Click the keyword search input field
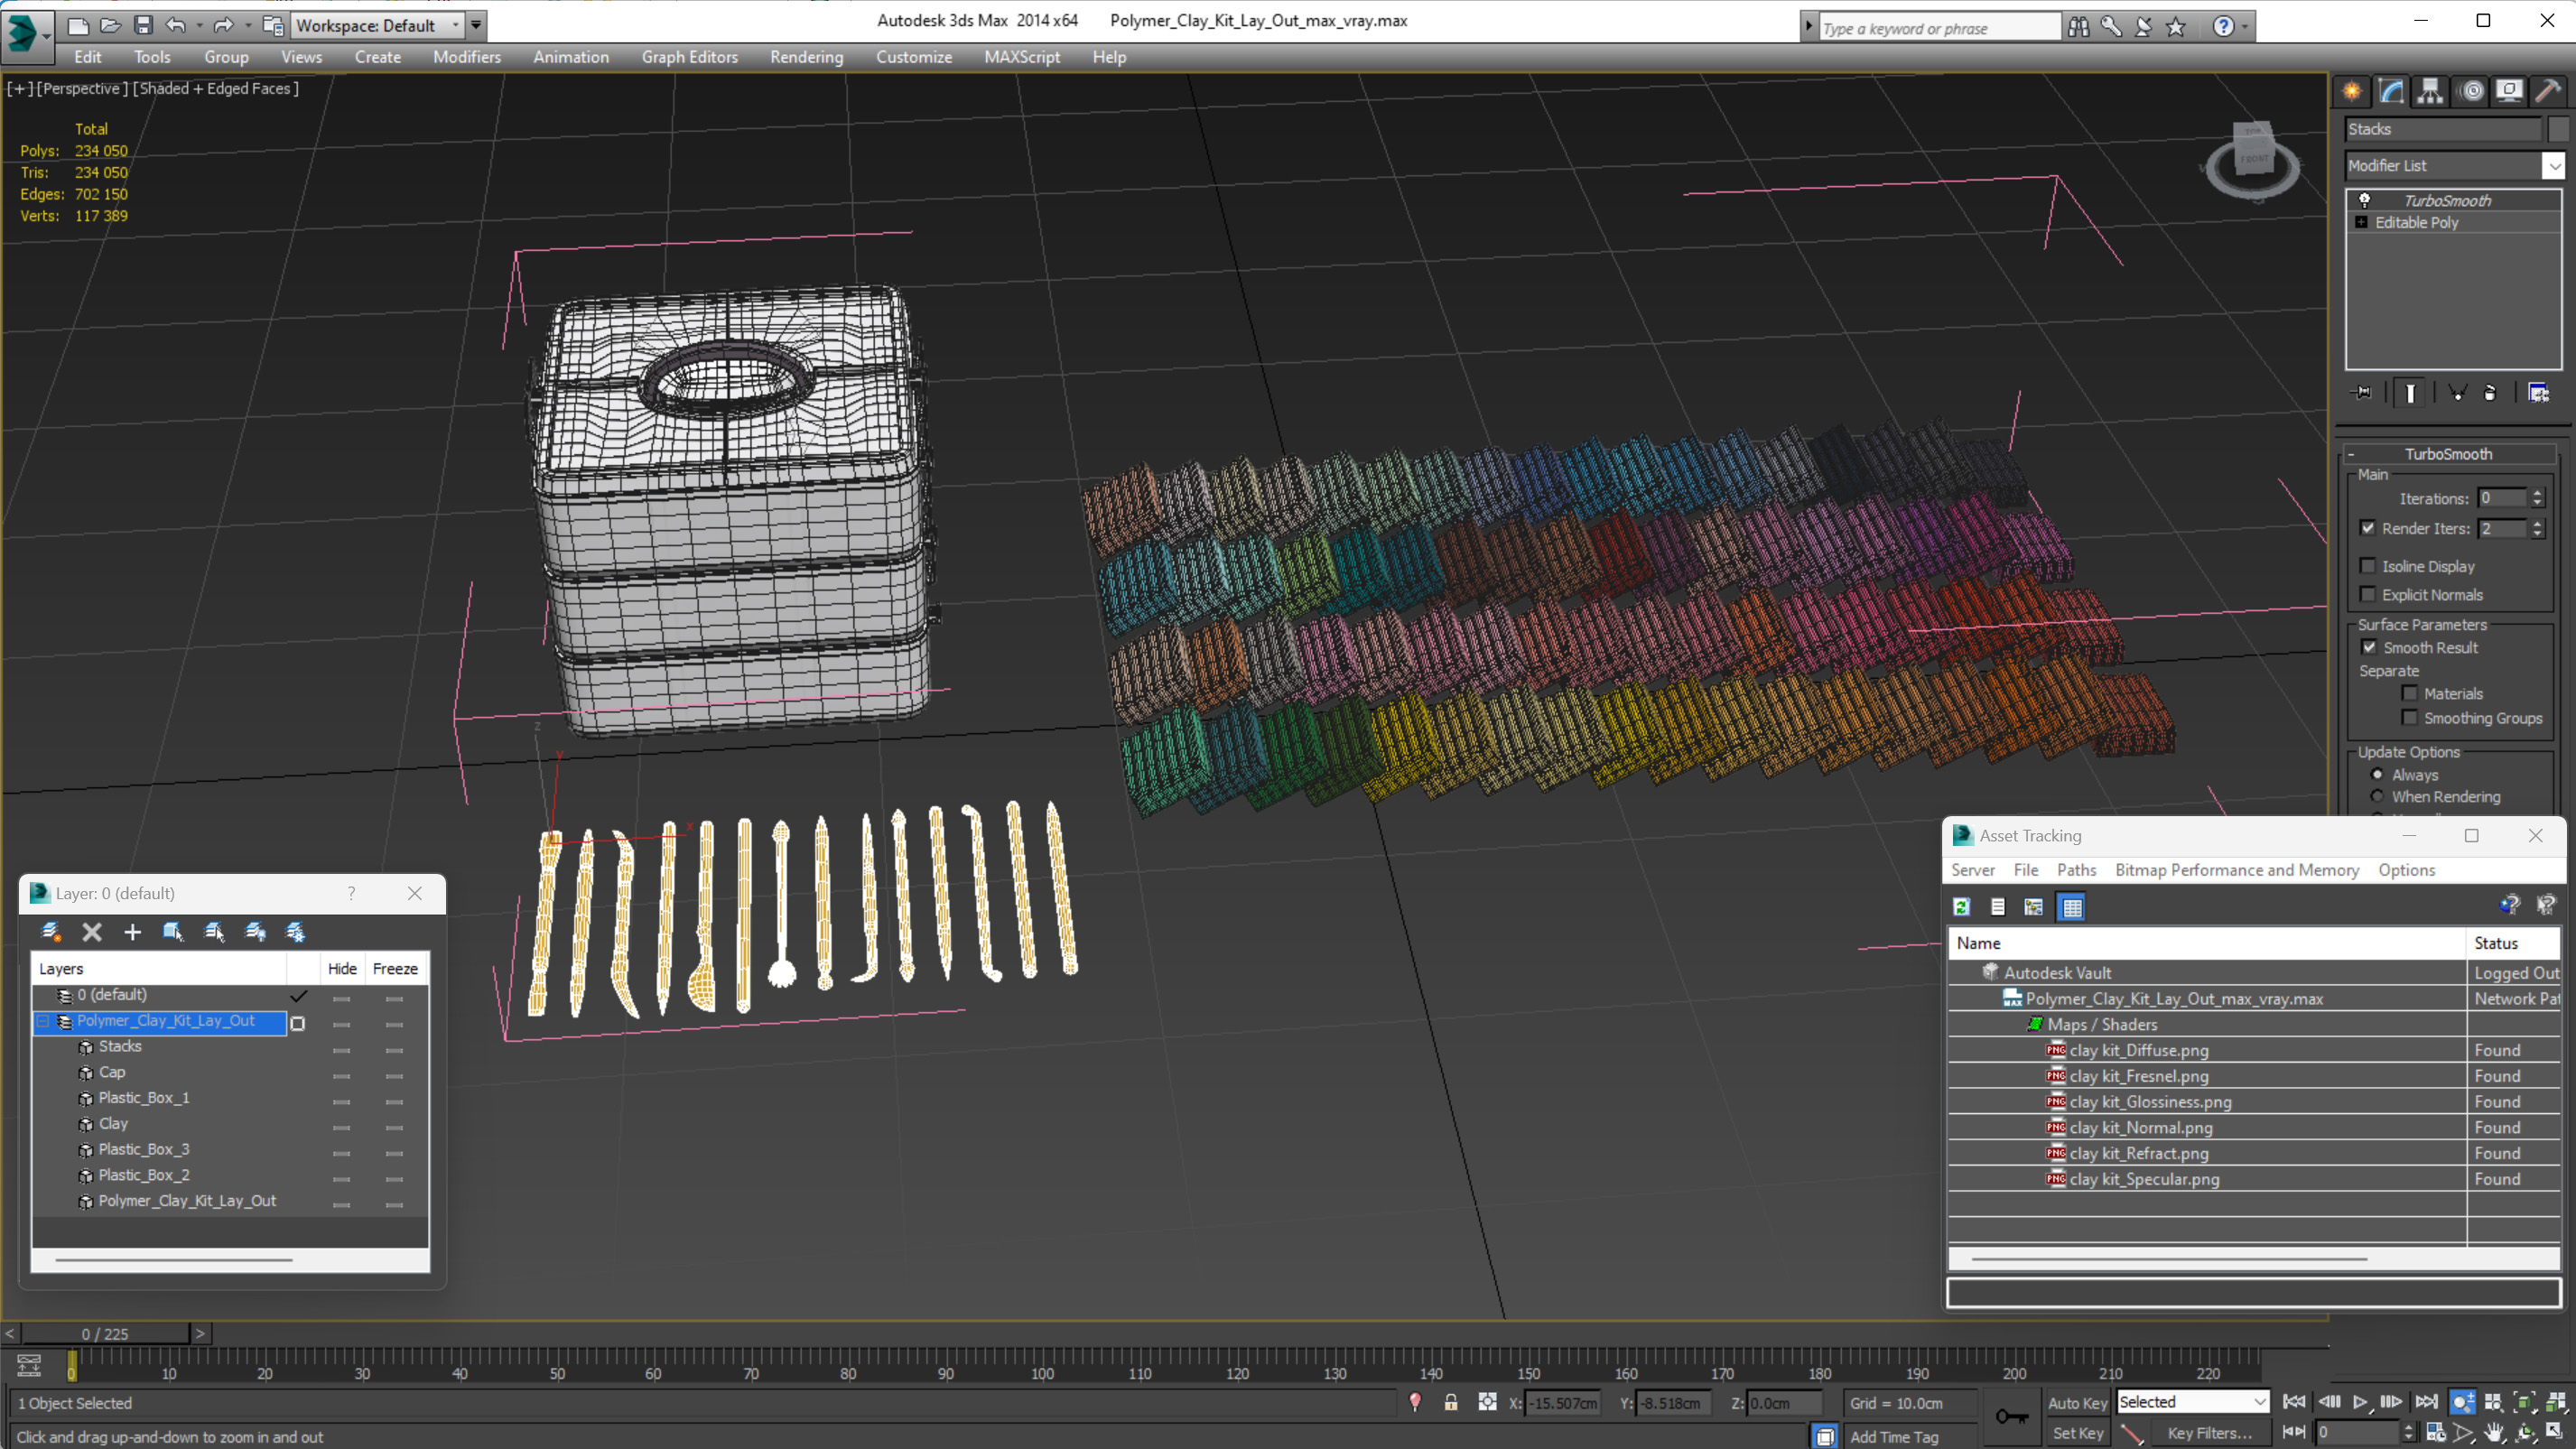This screenshot has width=2576, height=1449. tap(1939, 28)
